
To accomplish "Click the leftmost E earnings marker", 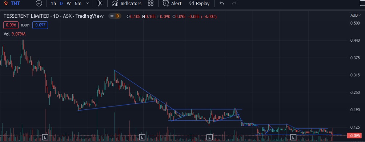I will pyautogui.click(x=45, y=137).
